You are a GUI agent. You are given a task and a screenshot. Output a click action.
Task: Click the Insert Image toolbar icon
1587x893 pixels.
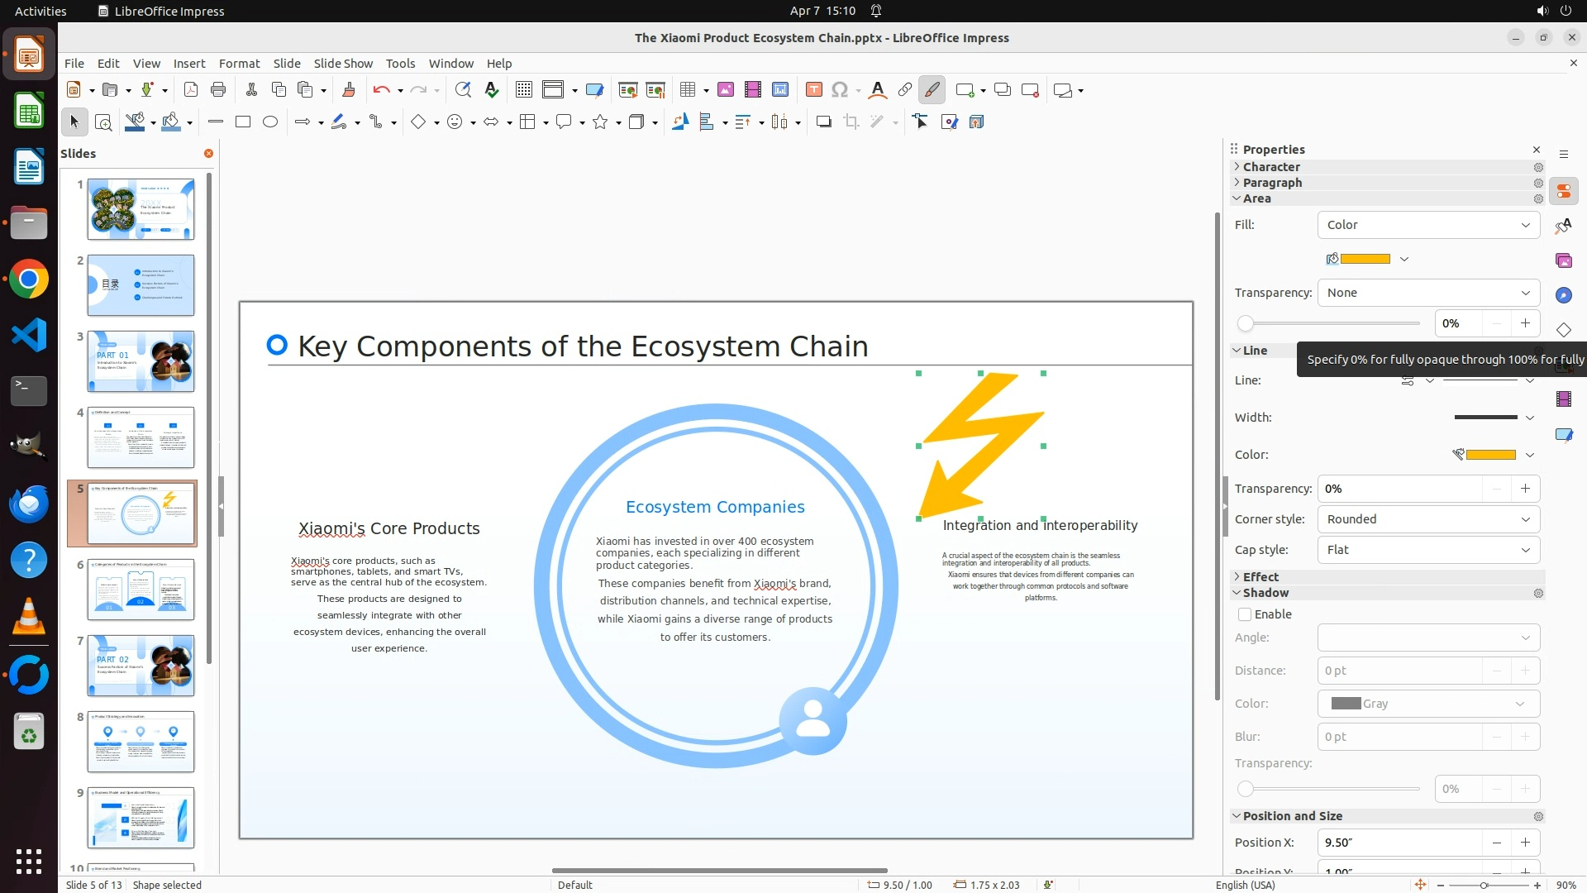725,90
